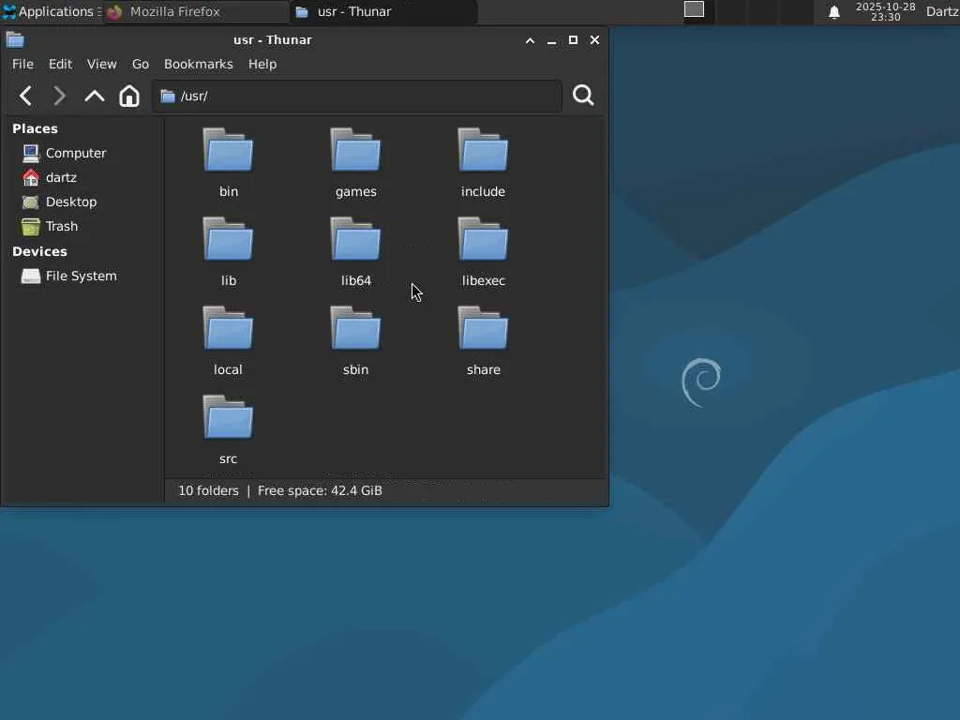960x720 pixels.
Task: Click the home folder icon in toolbar
Action: tap(129, 96)
